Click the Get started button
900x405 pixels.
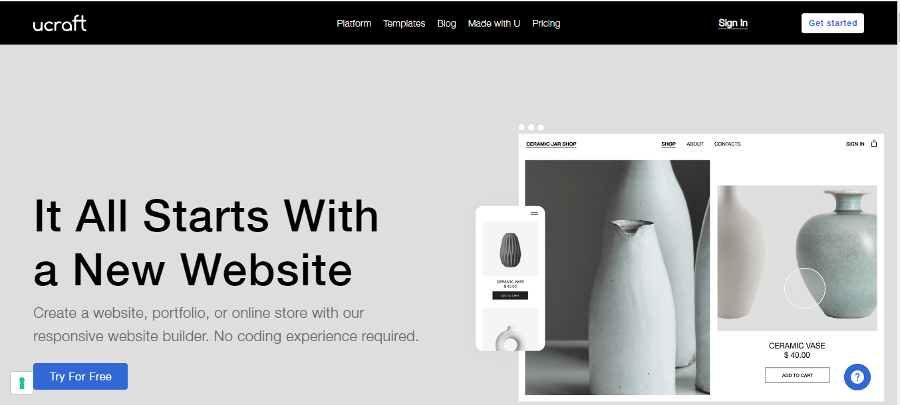[x=833, y=23]
